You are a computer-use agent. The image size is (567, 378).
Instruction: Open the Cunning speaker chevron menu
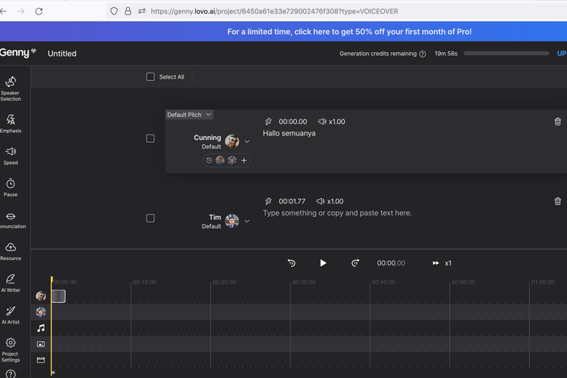point(247,141)
